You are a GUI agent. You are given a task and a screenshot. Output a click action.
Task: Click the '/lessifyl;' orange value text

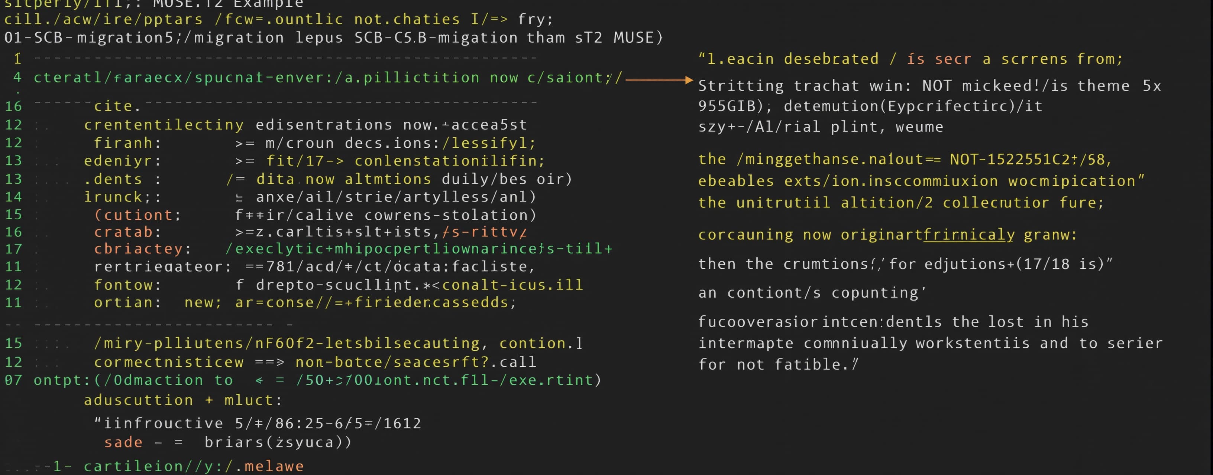coord(489,142)
